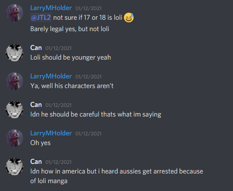Click the timestamp on Can's last message

58,162
